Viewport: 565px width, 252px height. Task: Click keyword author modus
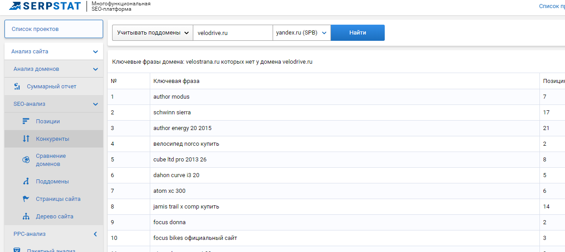(x=171, y=97)
